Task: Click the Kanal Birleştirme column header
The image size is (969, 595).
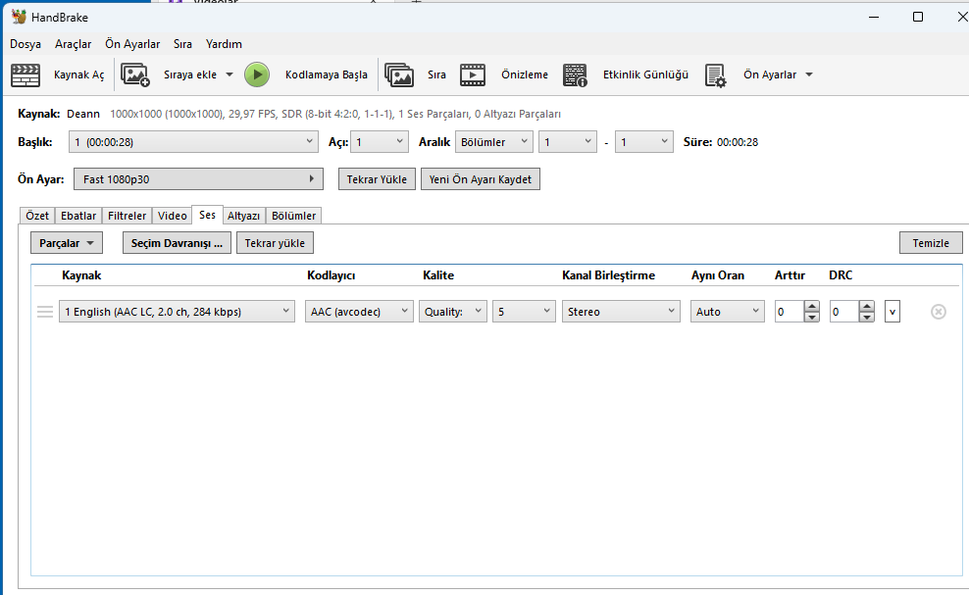Action: [609, 275]
